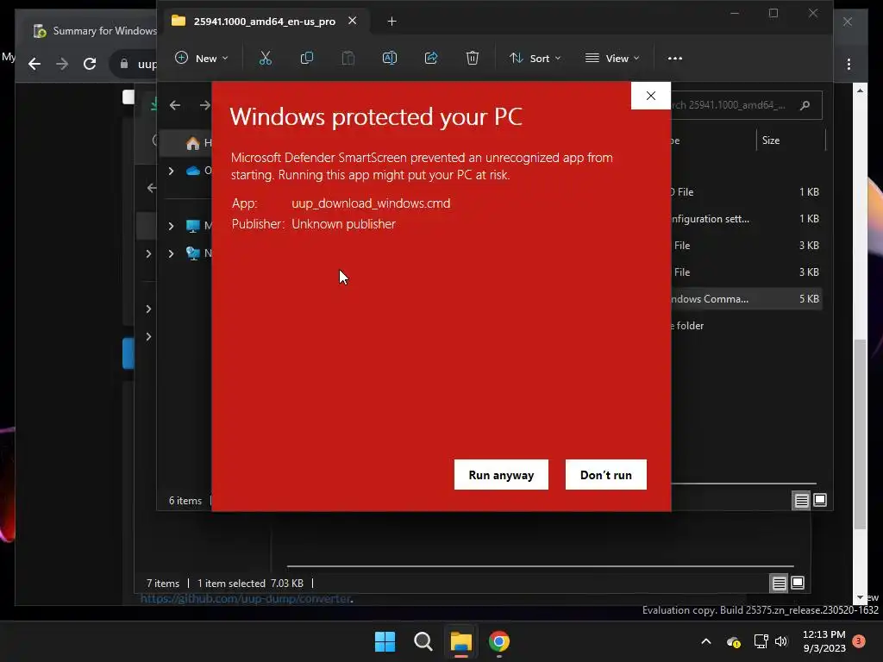
Task: Switch front Explorer window to large icons view
Action: [x=820, y=500]
